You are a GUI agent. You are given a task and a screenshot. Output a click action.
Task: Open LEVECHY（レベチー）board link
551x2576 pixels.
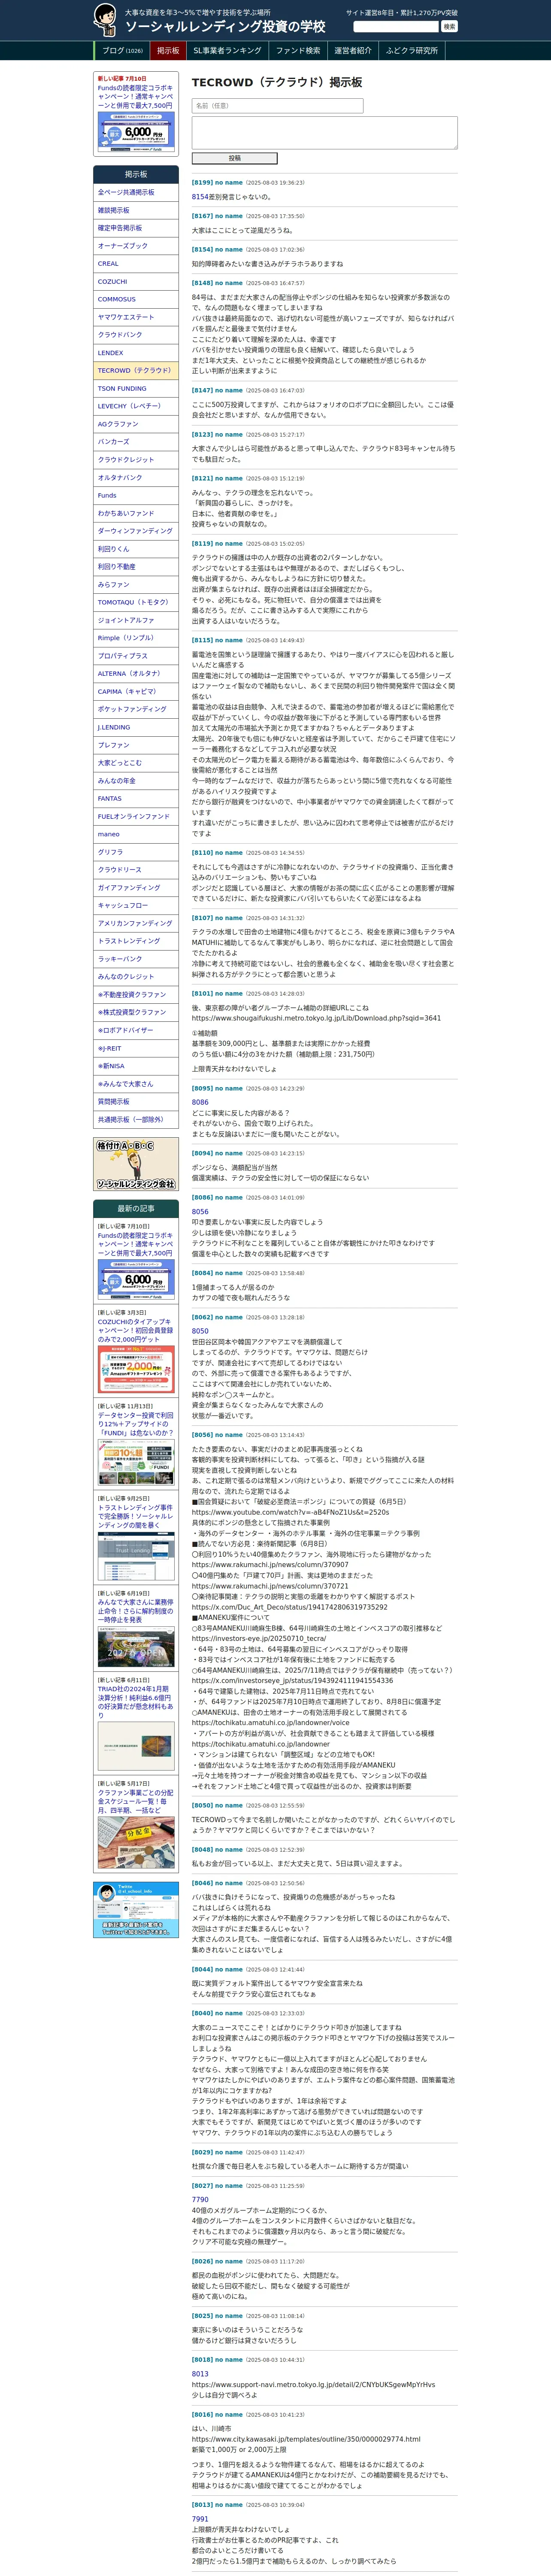coord(136,406)
